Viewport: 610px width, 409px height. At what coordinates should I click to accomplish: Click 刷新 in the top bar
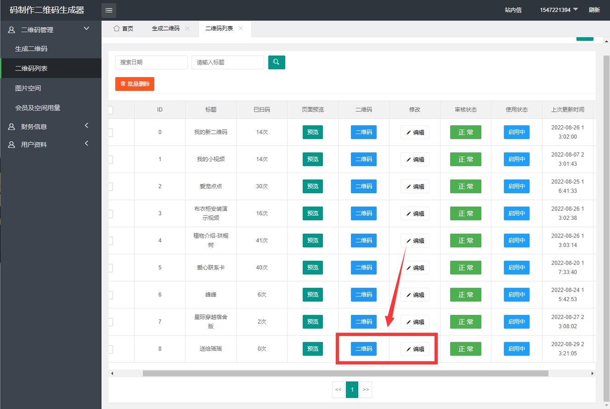(594, 10)
